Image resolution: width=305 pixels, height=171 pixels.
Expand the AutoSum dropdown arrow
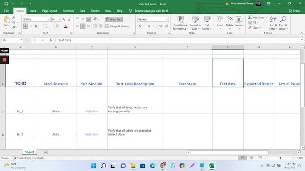click(x=267, y=17)
